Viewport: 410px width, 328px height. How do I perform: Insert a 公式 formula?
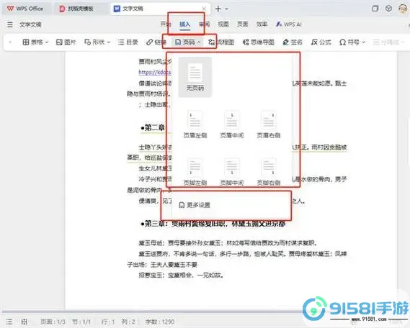coord(321,42)
